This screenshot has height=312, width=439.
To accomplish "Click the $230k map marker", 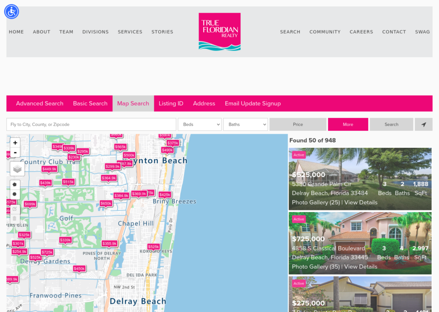I will tap(74, 157).
